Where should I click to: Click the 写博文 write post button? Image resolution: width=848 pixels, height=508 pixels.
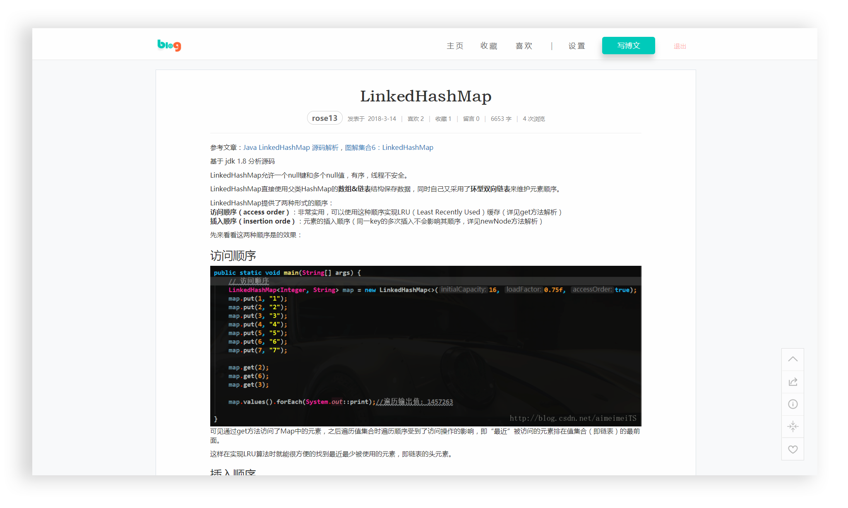click(x=628, y=46)
